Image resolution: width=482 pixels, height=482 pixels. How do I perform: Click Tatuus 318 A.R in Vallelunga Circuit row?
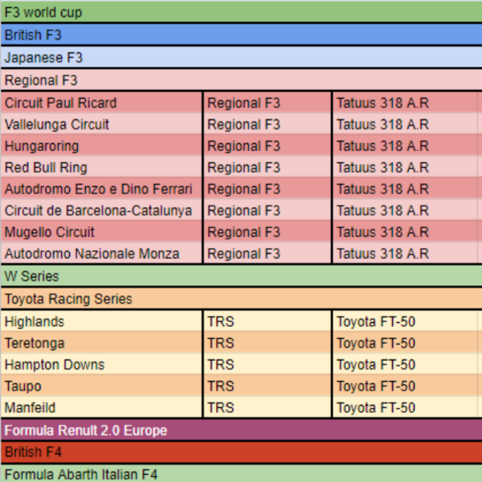click(x=405, y=125)
